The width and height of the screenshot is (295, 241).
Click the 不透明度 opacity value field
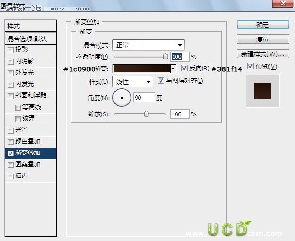(x=180, y=57)
